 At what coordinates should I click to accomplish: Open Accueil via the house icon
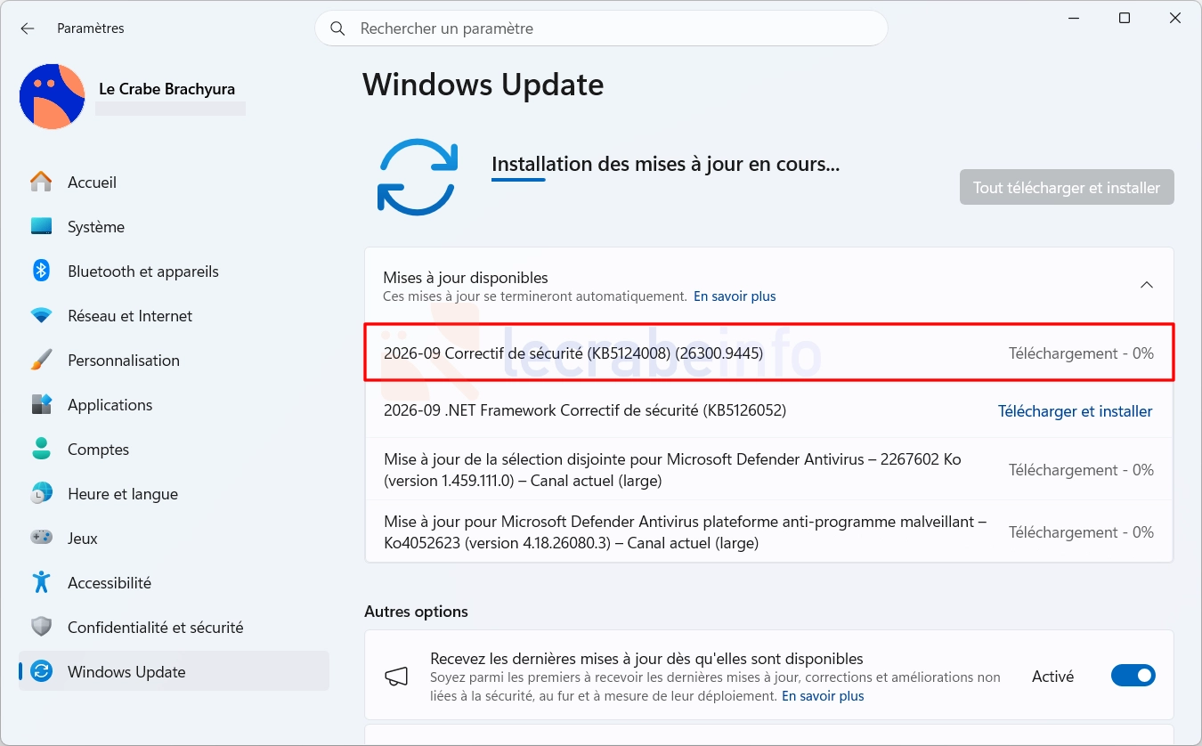tap(41, 182)
